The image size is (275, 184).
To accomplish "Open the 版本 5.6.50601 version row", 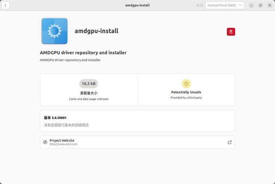I will [x=137, y=121].
